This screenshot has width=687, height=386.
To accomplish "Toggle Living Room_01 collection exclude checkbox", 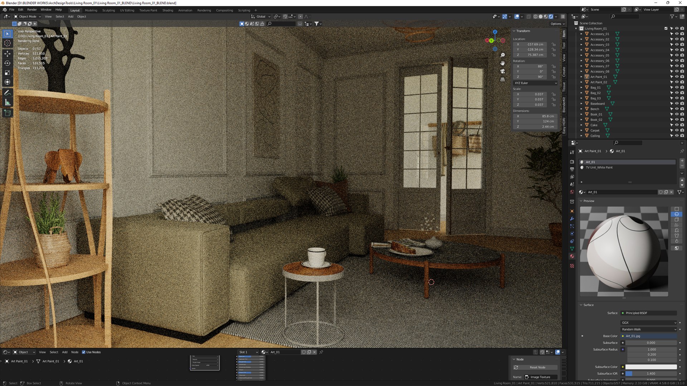I will click(x=666, y=29).
